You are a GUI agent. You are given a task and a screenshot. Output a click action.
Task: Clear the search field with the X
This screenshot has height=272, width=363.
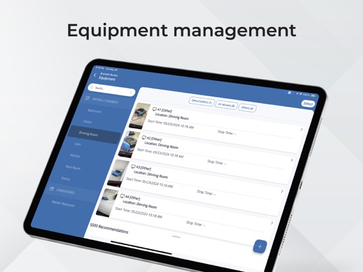pos(131,93)
